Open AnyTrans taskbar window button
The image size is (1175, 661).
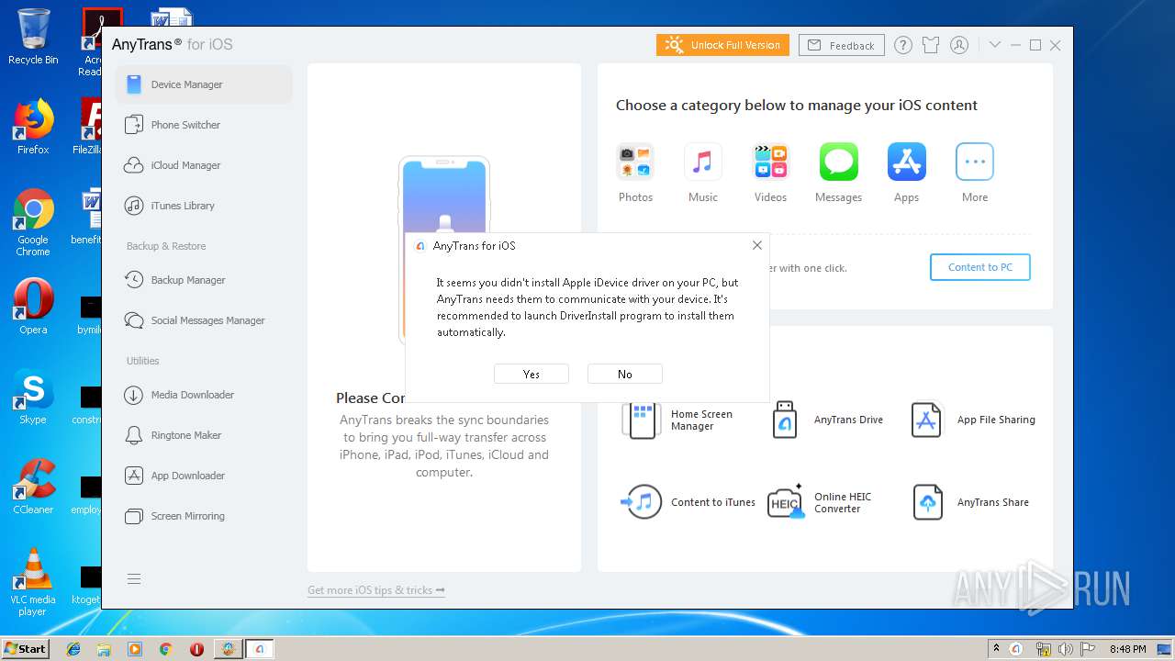[x=260, y=649]
